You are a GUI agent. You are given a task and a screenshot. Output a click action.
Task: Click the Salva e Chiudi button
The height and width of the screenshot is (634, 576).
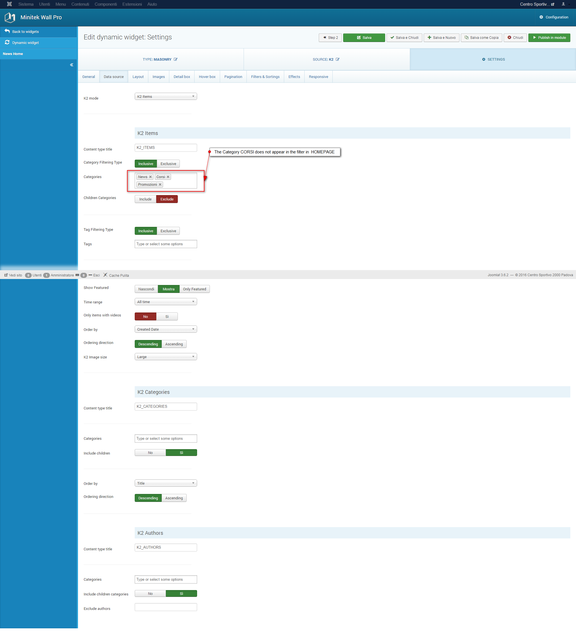click(x=404, y=38)
